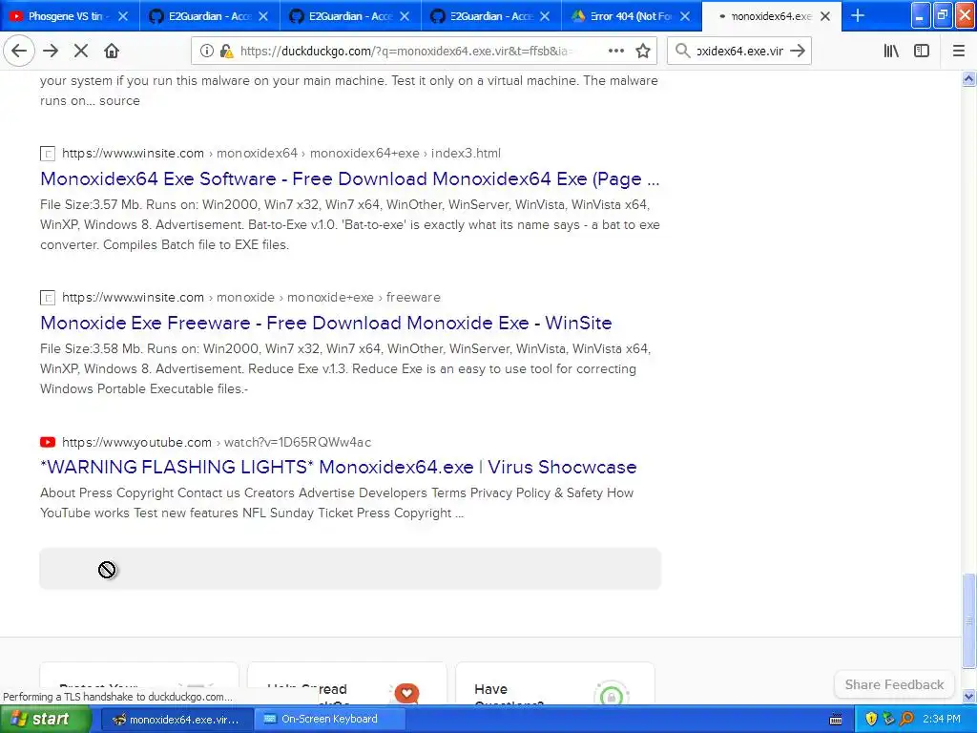Bookmark this page with the star icon
The width and height of the screenshot is (977, 733).
click(643, 52)
